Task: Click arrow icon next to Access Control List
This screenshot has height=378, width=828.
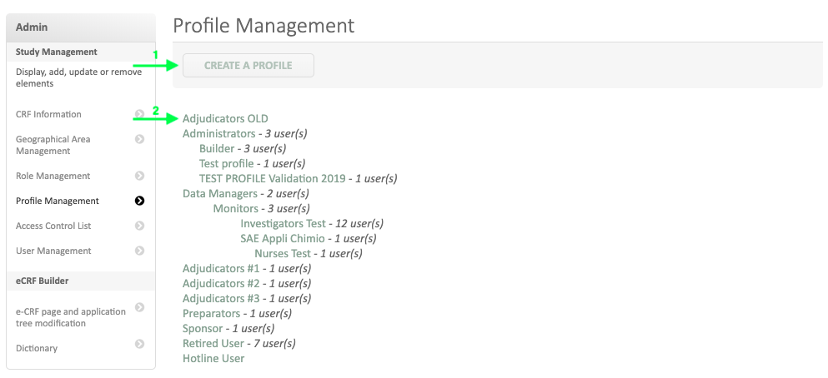Action: (139, 226)
